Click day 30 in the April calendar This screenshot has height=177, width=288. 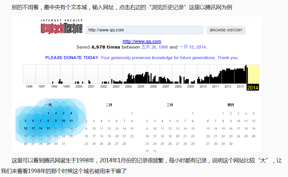click(x=231, y=144)
